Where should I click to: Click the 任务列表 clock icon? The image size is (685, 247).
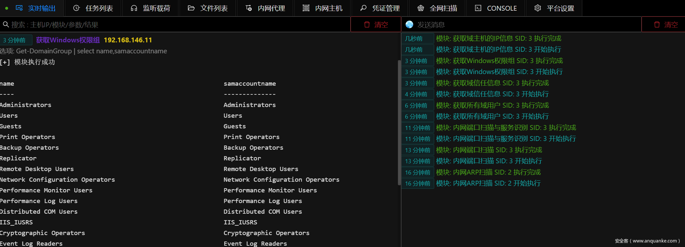76,8
